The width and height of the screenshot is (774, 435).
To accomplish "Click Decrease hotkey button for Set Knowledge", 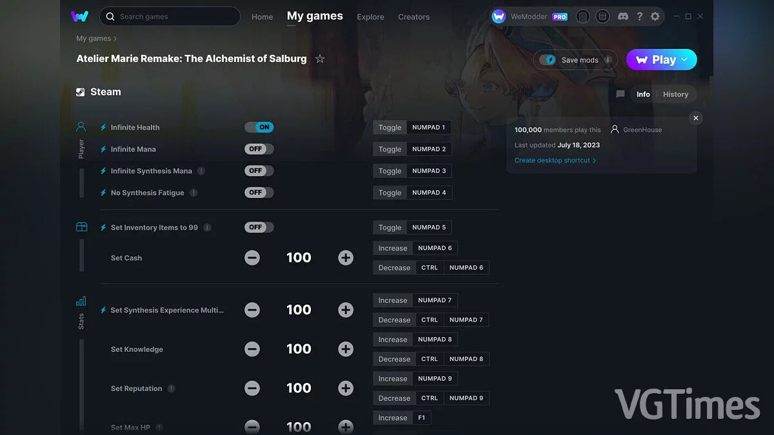I will click(x=394, y=359).
